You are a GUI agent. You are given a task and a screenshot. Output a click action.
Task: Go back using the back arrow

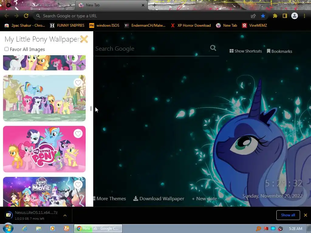[x=7, y=16]
